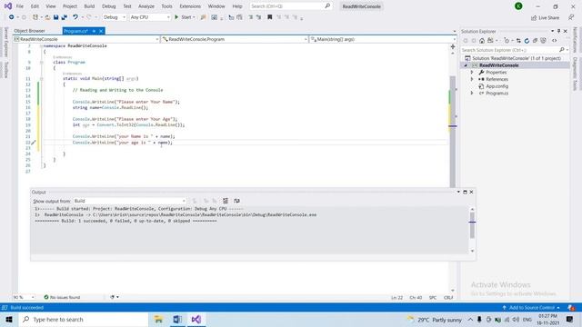The height and width of the screenshot is (327, 582).
Task: Click Sync with Active Document icon
Action: [518, 40]
